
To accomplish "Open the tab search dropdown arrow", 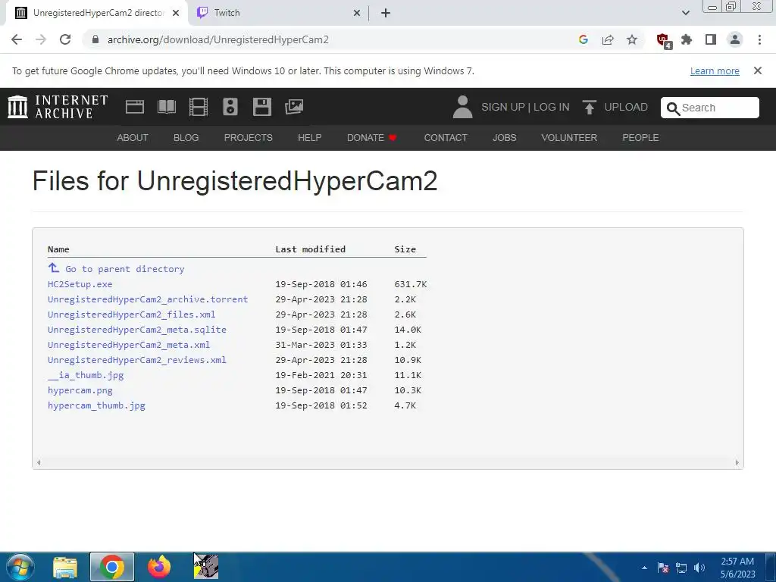I will [685, 13].
